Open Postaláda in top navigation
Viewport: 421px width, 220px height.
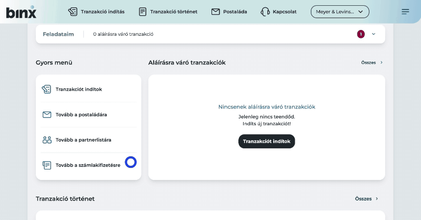[x=229, y=12]
